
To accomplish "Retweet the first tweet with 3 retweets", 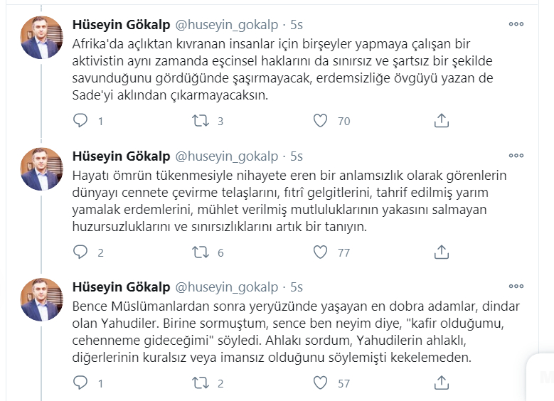I will (x=201, y=120).
